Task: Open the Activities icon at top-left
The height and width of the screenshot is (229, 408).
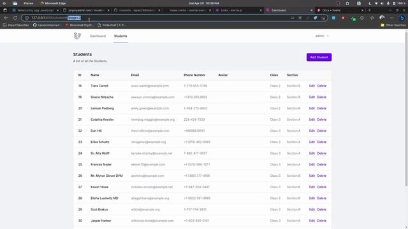Action: click(x=4, y=3)
